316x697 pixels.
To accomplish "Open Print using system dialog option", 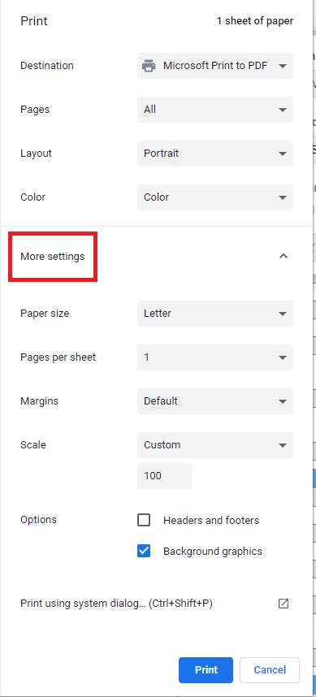I will [x=154, y=604].
